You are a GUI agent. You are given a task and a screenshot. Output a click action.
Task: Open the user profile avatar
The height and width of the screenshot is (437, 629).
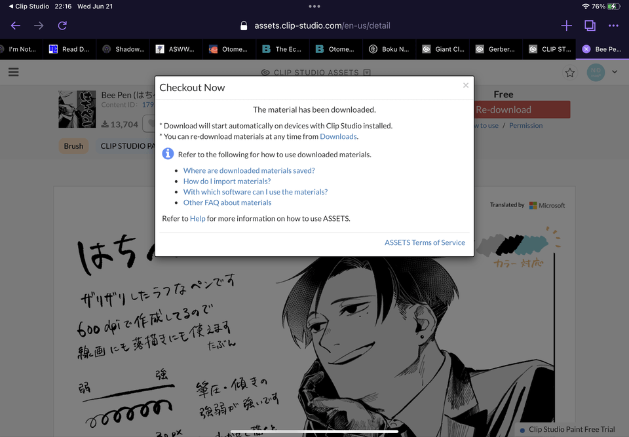click(596, 73)
